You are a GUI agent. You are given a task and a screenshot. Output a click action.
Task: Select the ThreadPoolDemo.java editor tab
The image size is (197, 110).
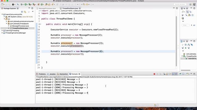tap(70, 9)
